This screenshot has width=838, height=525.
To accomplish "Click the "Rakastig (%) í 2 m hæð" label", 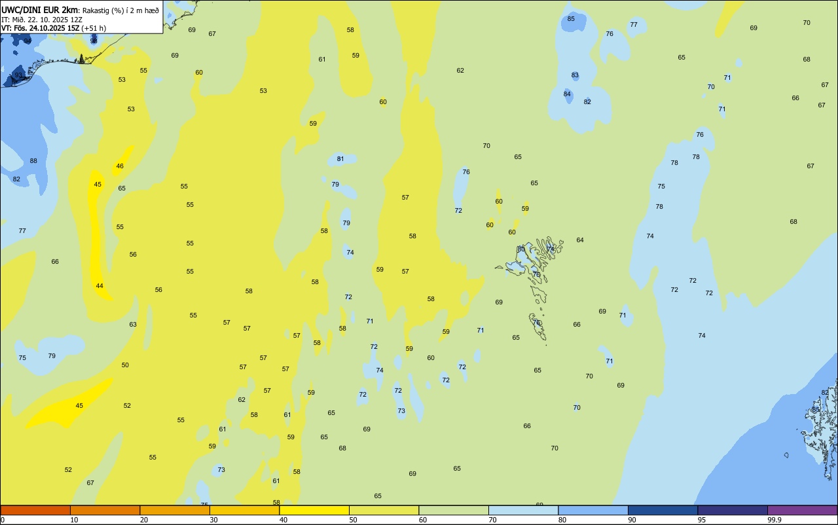I will coord(120,10).
